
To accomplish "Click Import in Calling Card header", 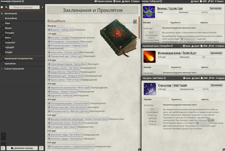I will click(195, 1).
